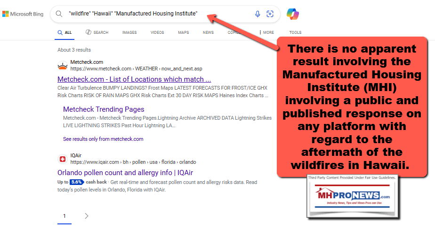This screenshot has height=230, width=435.
Task: Open the Copilot colorful icon
Action: pyautogui.click(x=293, y=14)
